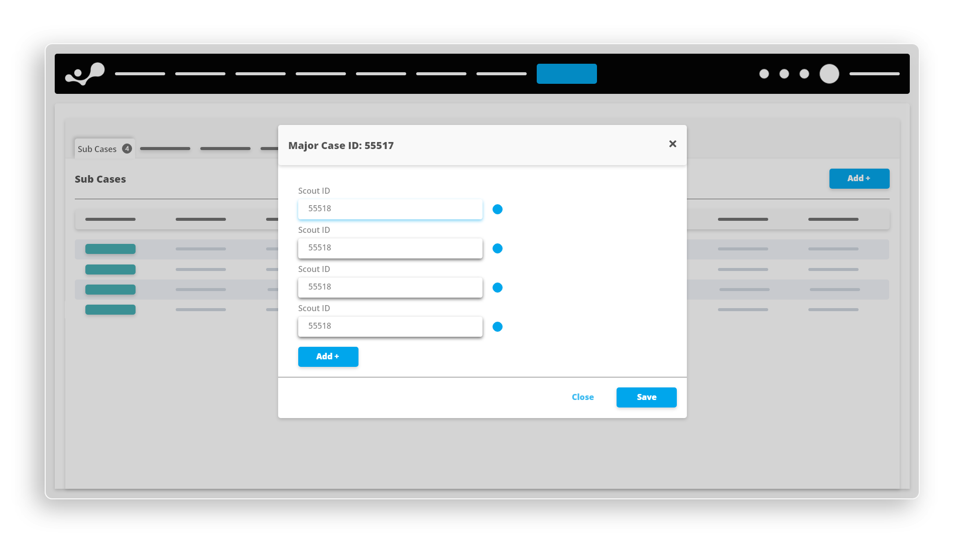Image resolution: width=964 pixels, height=542 pixels.
Task: Click the first teal sub case tag
Action: (x=110, y=249)
